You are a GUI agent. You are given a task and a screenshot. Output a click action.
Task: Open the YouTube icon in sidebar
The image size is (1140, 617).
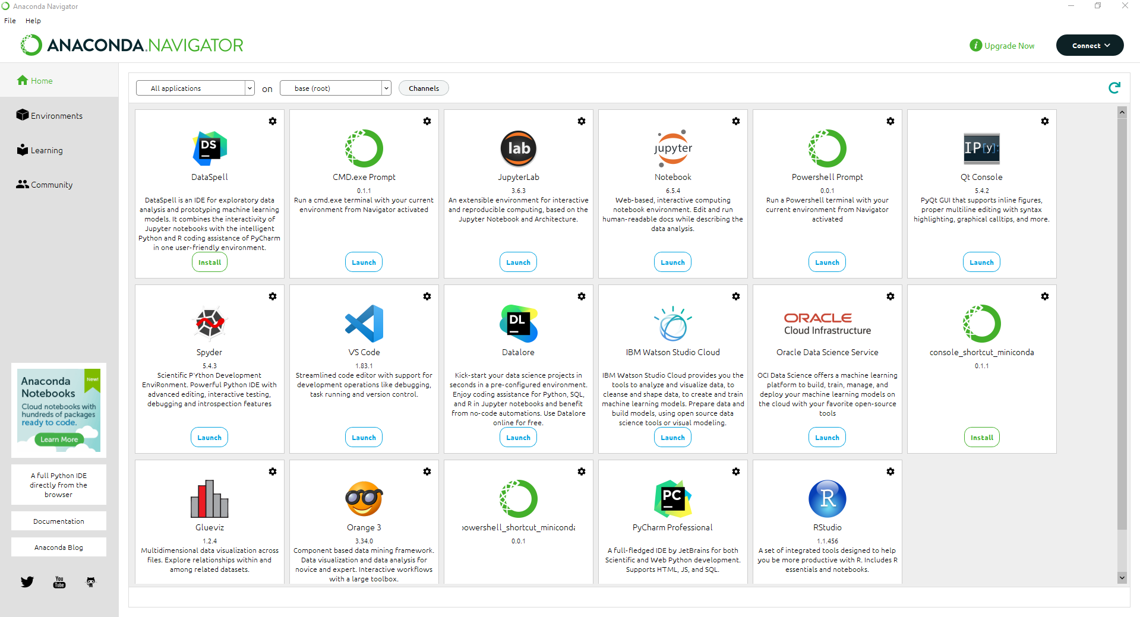click(59, 582)
